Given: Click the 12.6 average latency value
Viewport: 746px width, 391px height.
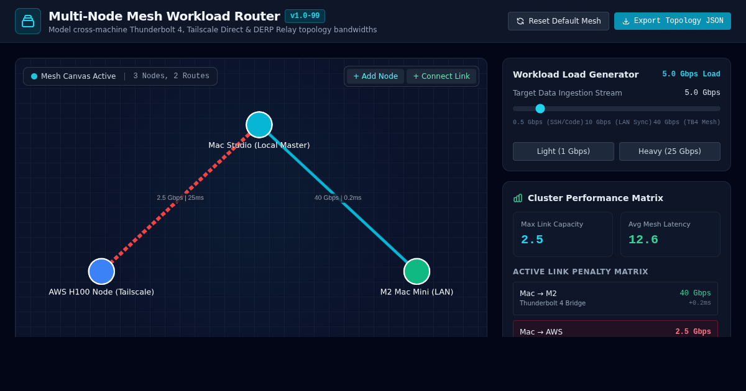Looking at the screenshot, I should click(643, 240).
